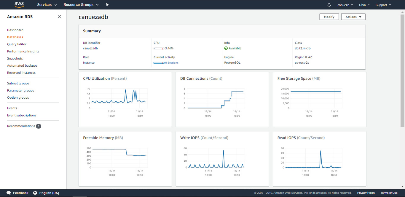Viewport: 405px width, 197px height.
Task: Click the PostgreSQL engine value
Action: (x=232, y=63)
